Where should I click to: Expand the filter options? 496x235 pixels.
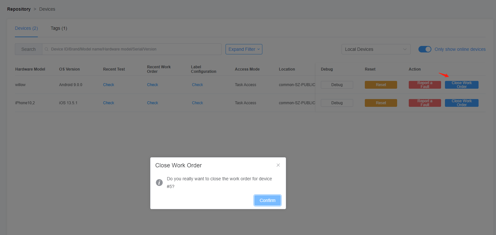point(244,49)
